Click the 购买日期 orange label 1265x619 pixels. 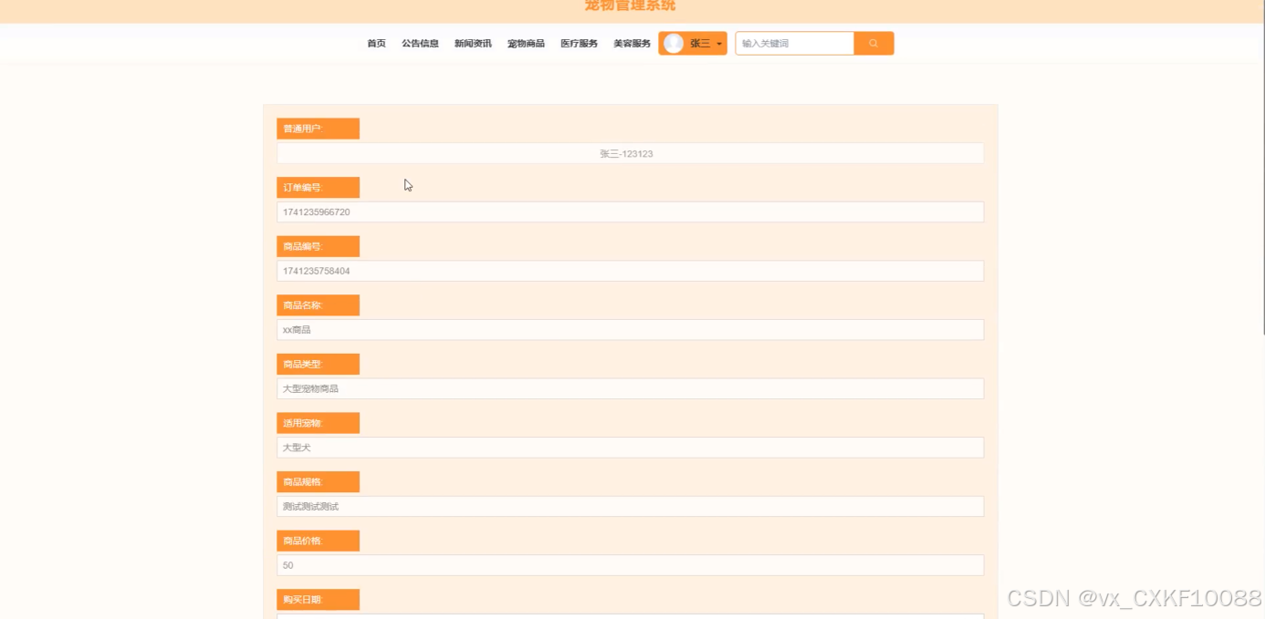point(318,599)
